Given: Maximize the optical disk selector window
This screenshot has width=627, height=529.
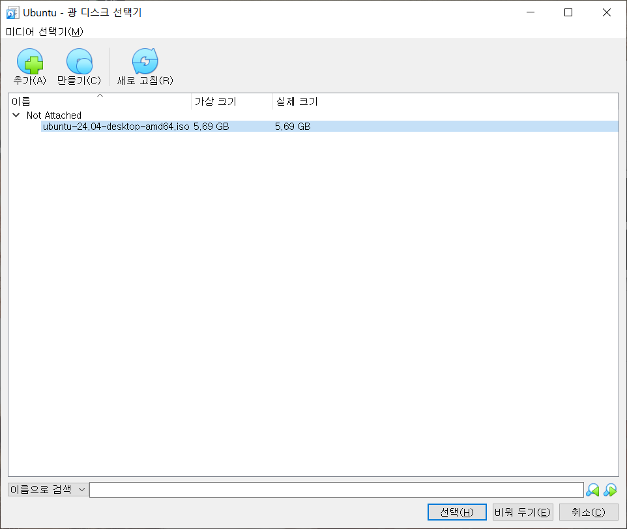Looking at the screenshot, I should (568, 12).
